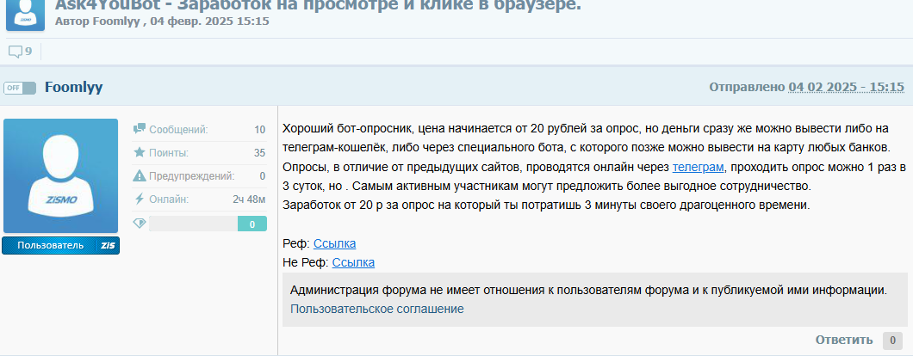Screen dimensions: 913x356
Task: Click the small topic avatar beside the title
Action: pos(25,15)
